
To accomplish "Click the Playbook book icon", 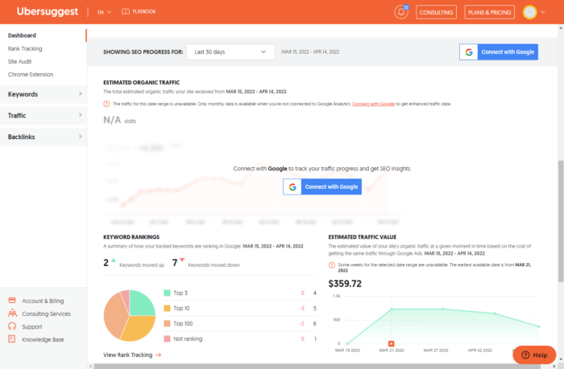I will click(x=126, y=11).
